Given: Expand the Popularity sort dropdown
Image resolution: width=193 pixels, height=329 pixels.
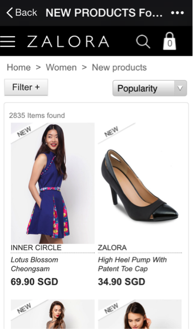Looking at the screenshot, I should coord(150,88).
